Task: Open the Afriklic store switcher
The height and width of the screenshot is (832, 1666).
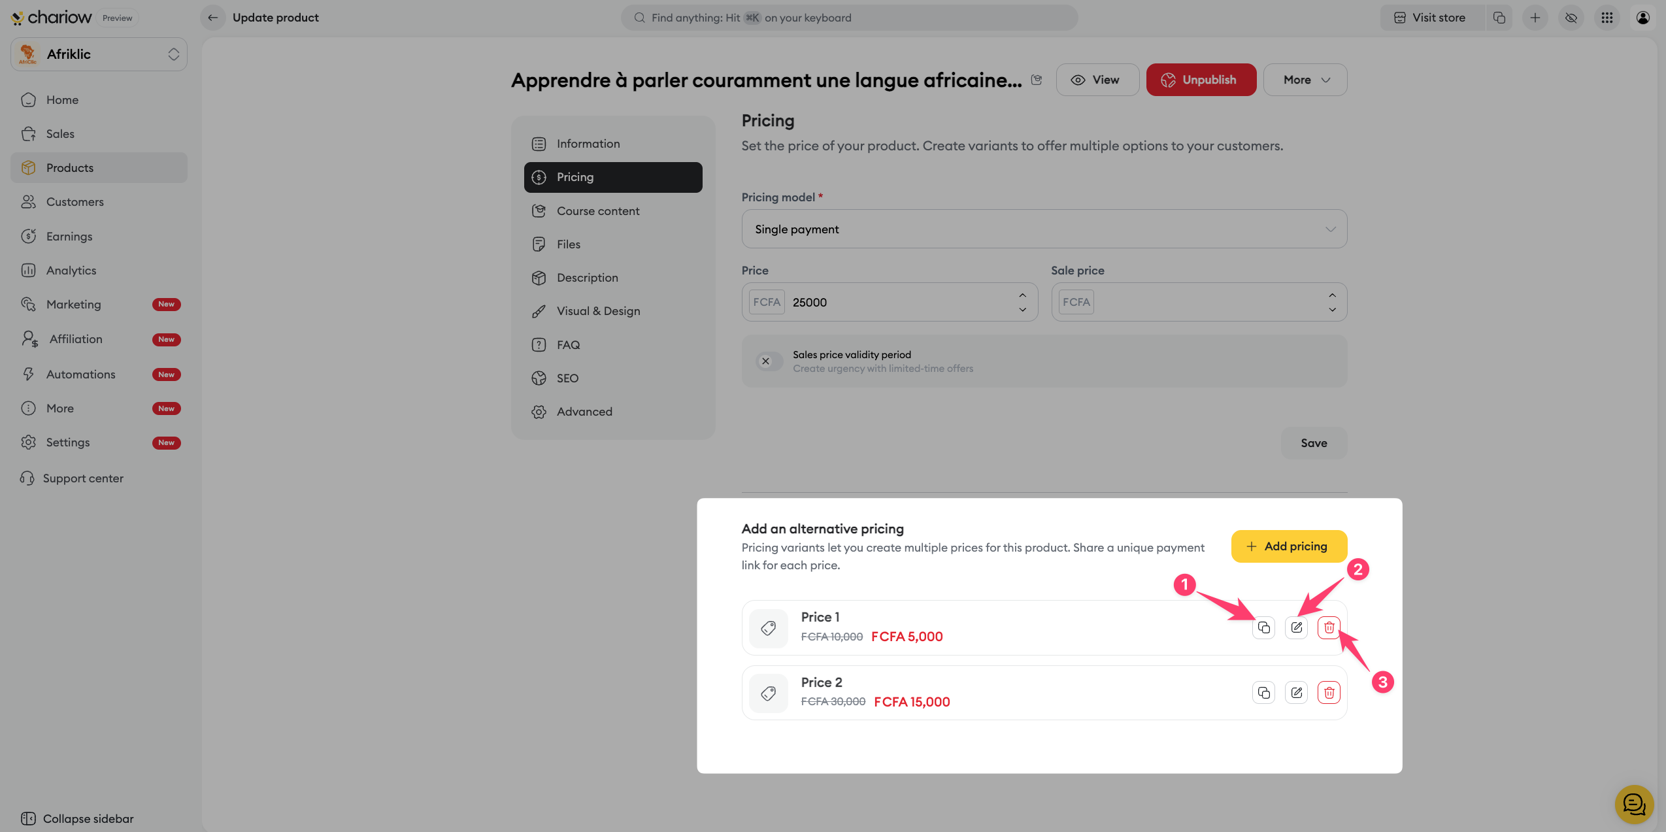Action: click(99, 54)
